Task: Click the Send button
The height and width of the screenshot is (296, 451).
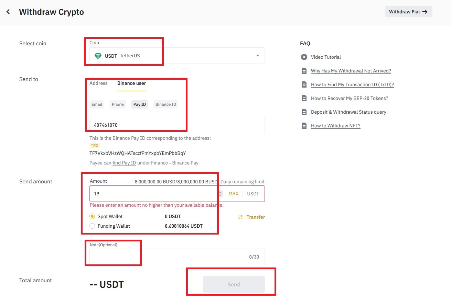Action: coord(234,284)
